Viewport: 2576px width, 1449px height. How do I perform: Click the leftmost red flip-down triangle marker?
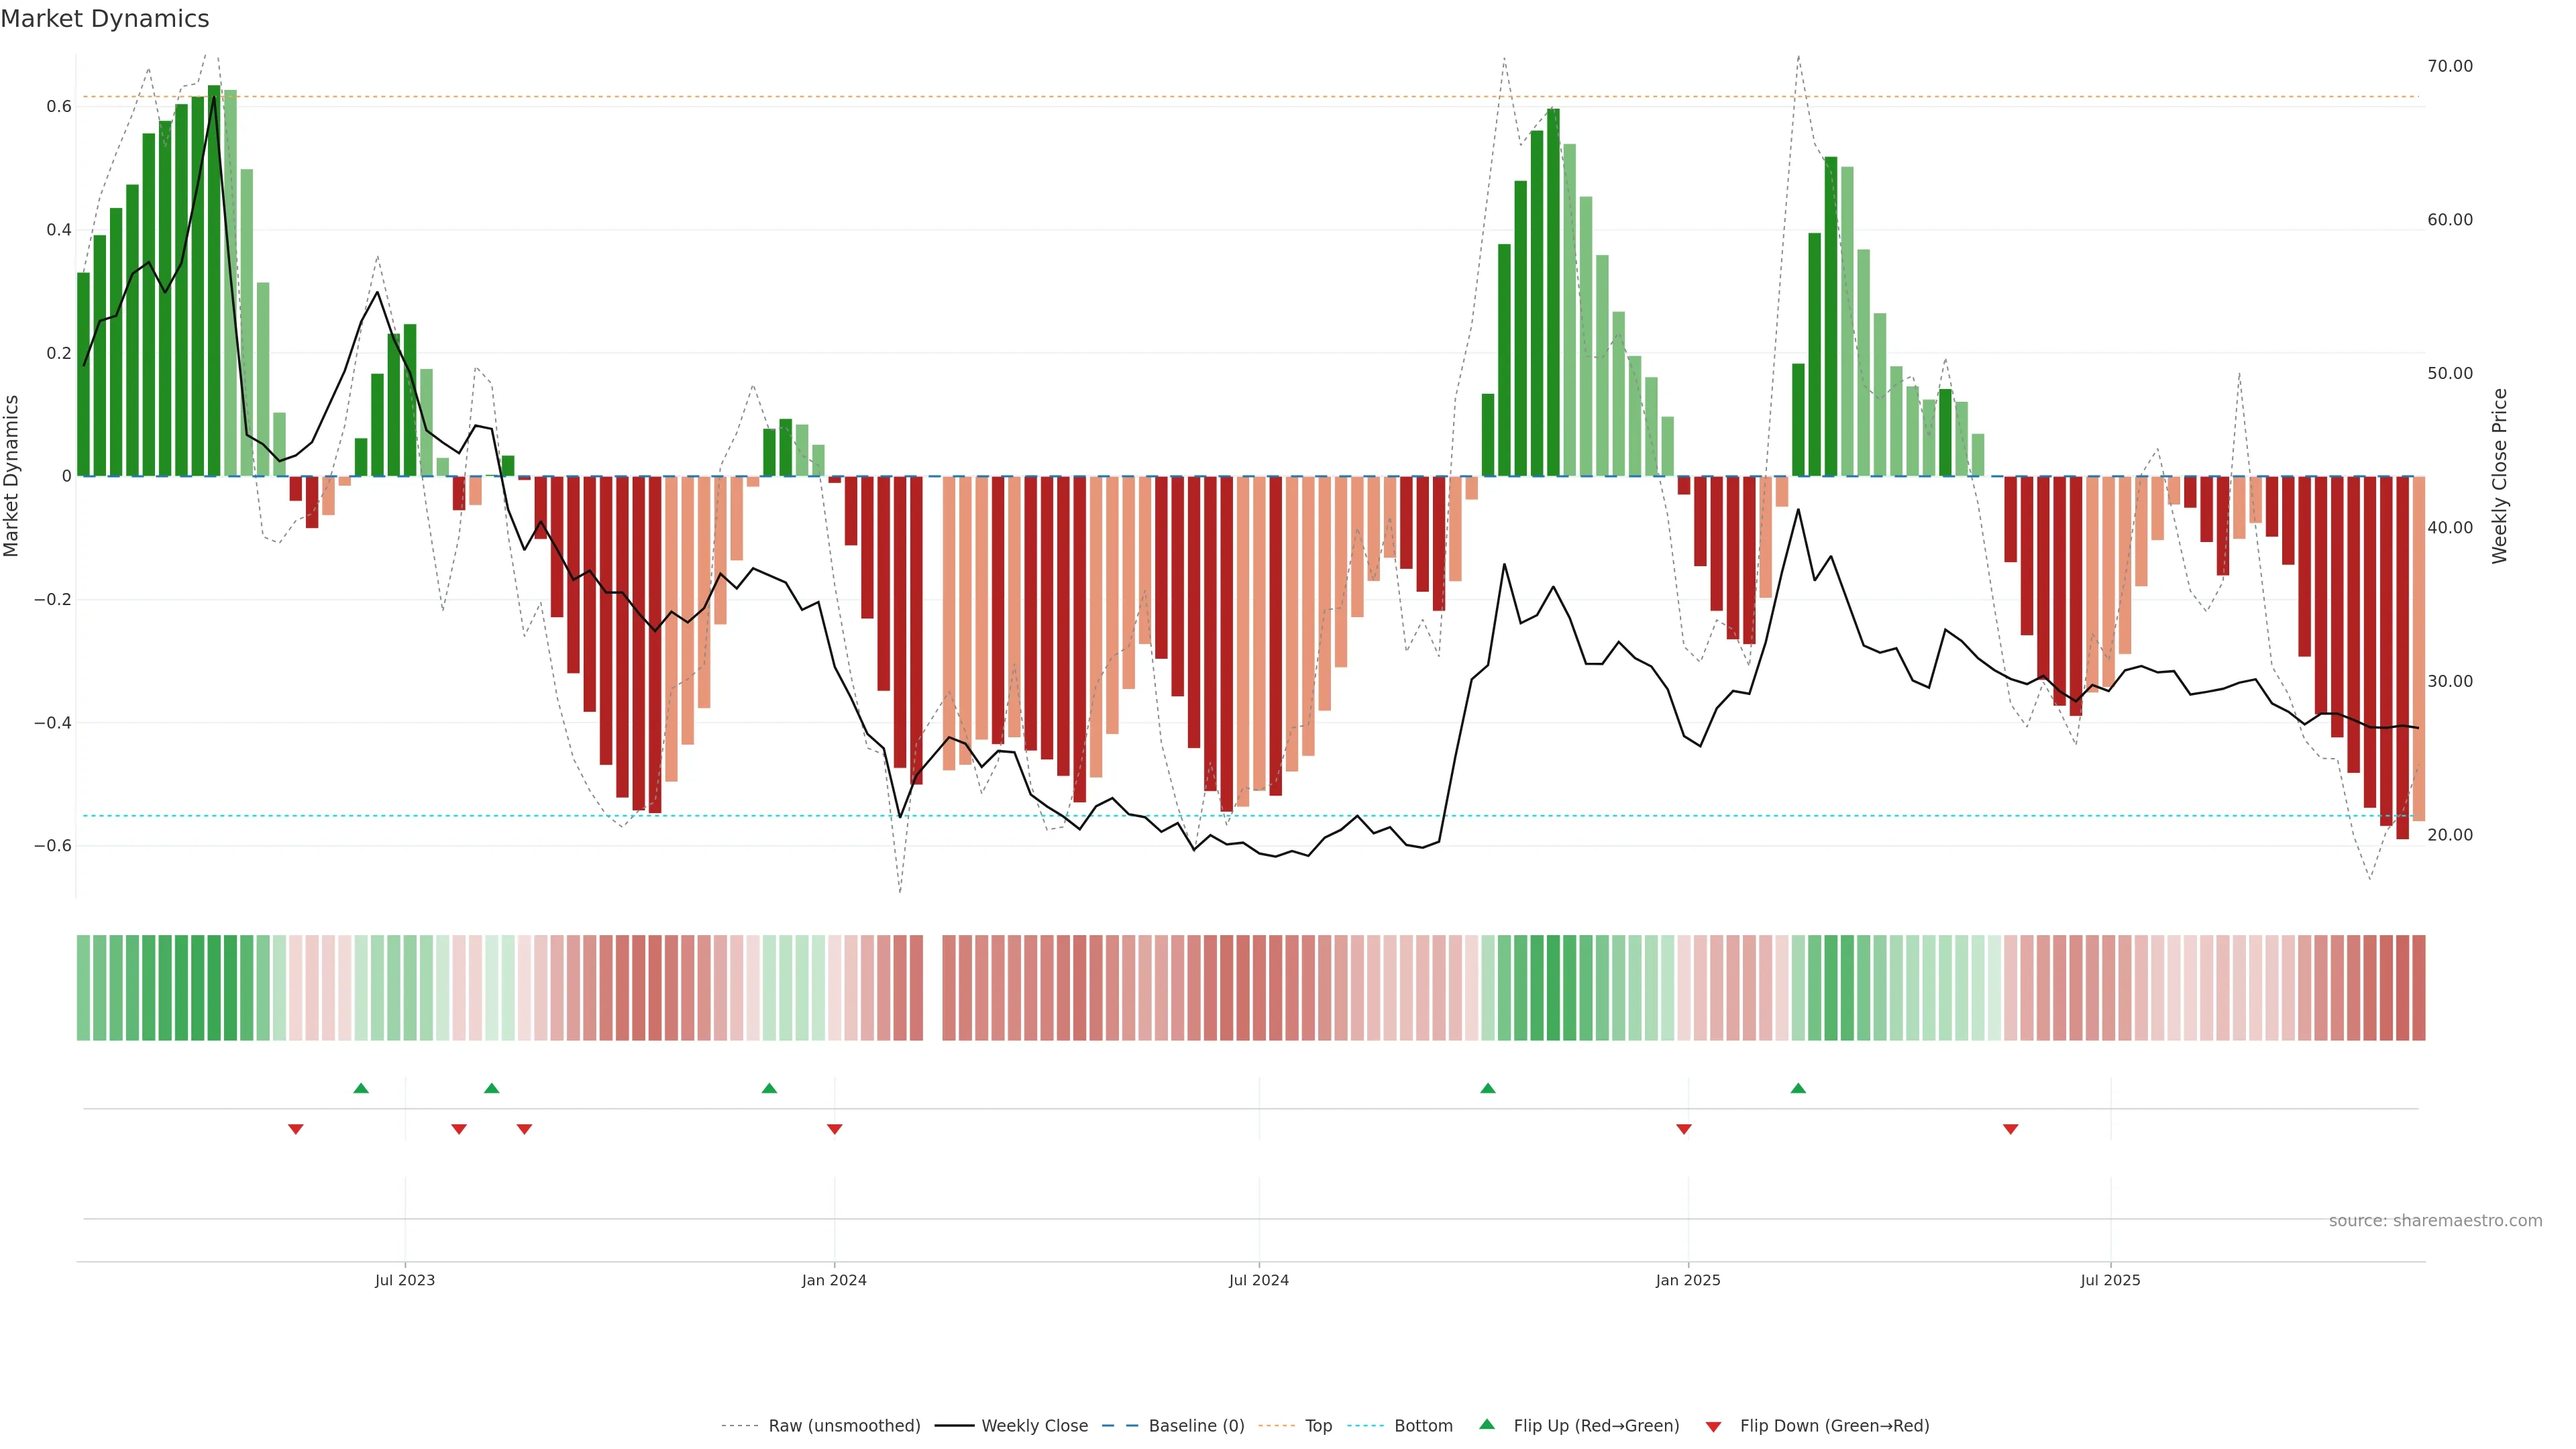(x=296, y=1129)
